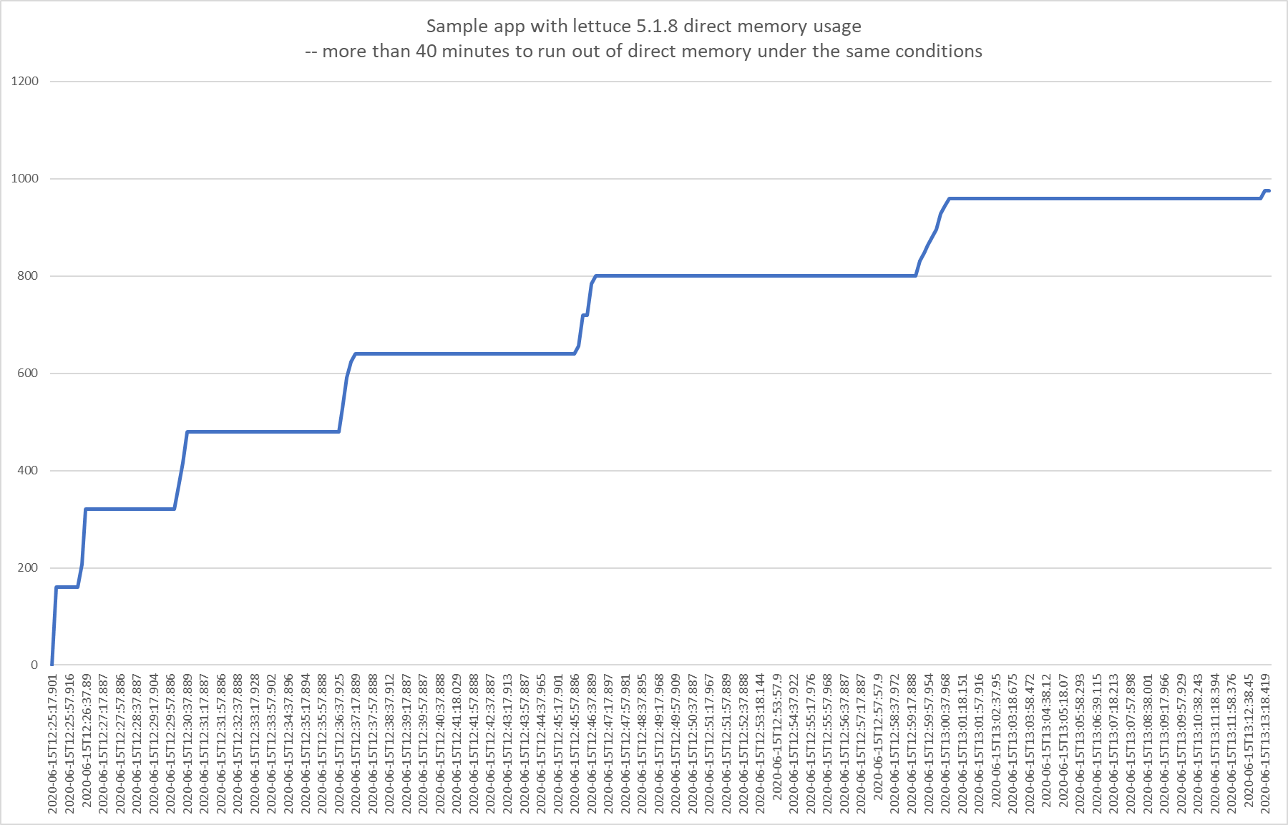Click x-axis label "2020-06-15T12:47:17.897"

609,743
